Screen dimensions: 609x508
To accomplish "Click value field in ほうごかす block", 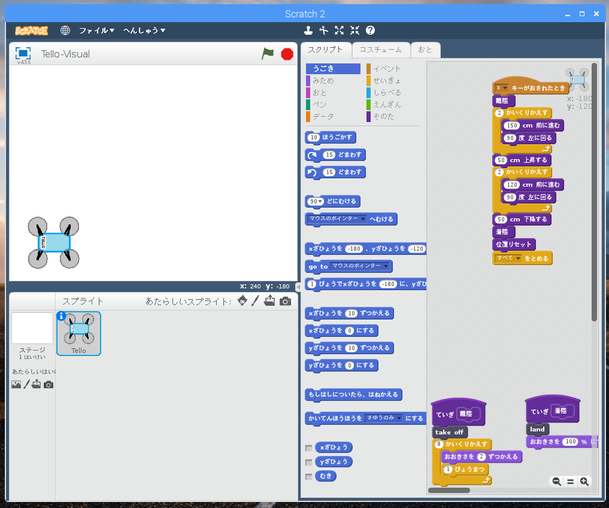I will tap(314, 138).
